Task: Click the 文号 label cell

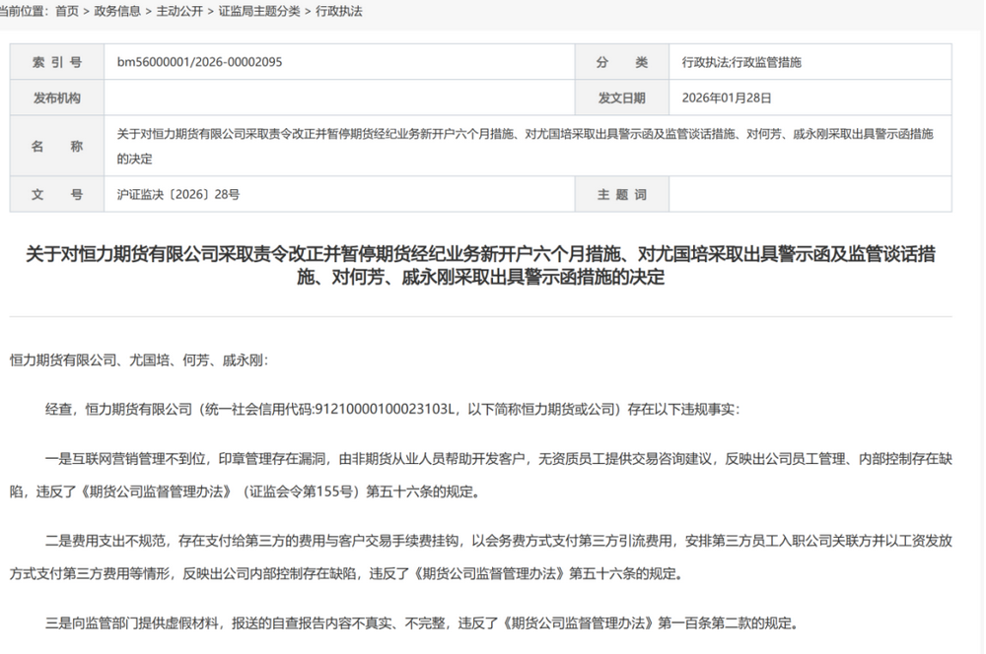Action: click(57, 195)
